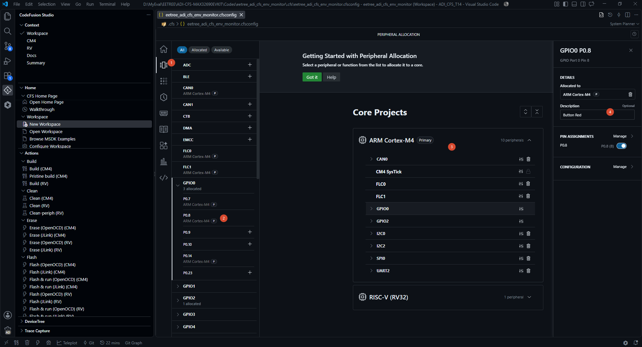Screen dimensions: 642x347
Task: Open Clock Config icon in side navigation
Action: pyautogui.click(x=164, y=97)
